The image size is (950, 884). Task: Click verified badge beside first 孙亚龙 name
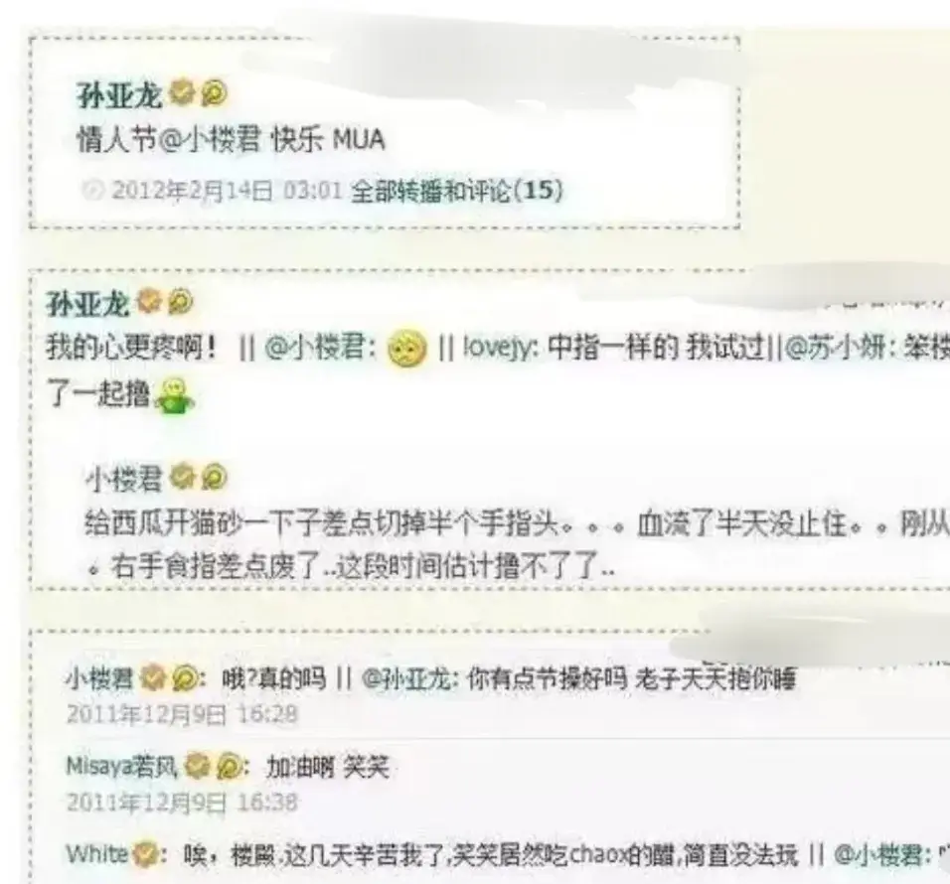(x=182, y=92)
